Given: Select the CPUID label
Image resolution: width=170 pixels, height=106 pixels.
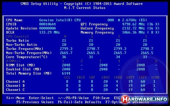Looking at the screenshot, I should pyautogui.click(x=11, y=24).
